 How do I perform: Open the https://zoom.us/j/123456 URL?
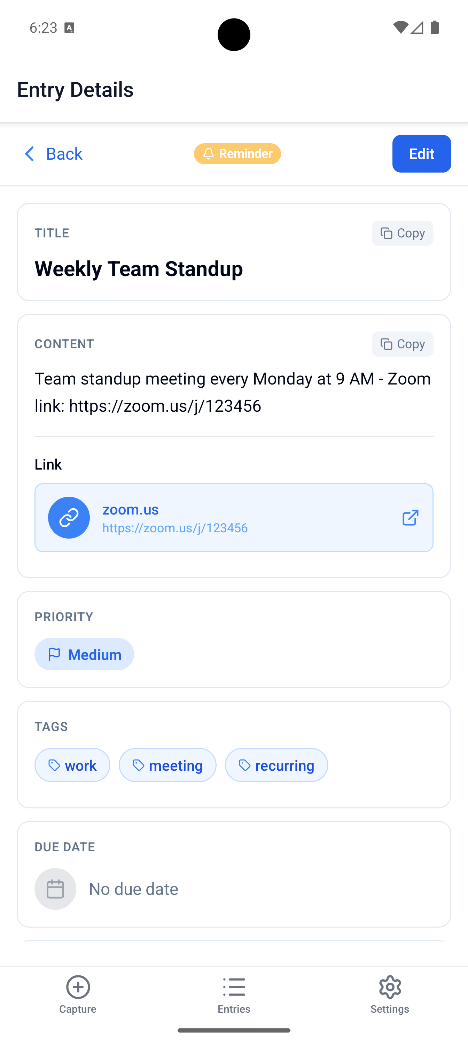click(175, 528)
